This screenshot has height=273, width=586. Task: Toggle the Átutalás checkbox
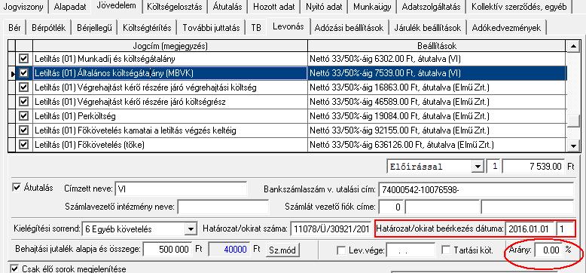point(17,187)
